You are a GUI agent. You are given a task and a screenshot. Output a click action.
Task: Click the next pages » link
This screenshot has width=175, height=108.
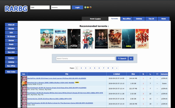coord(117,68)
